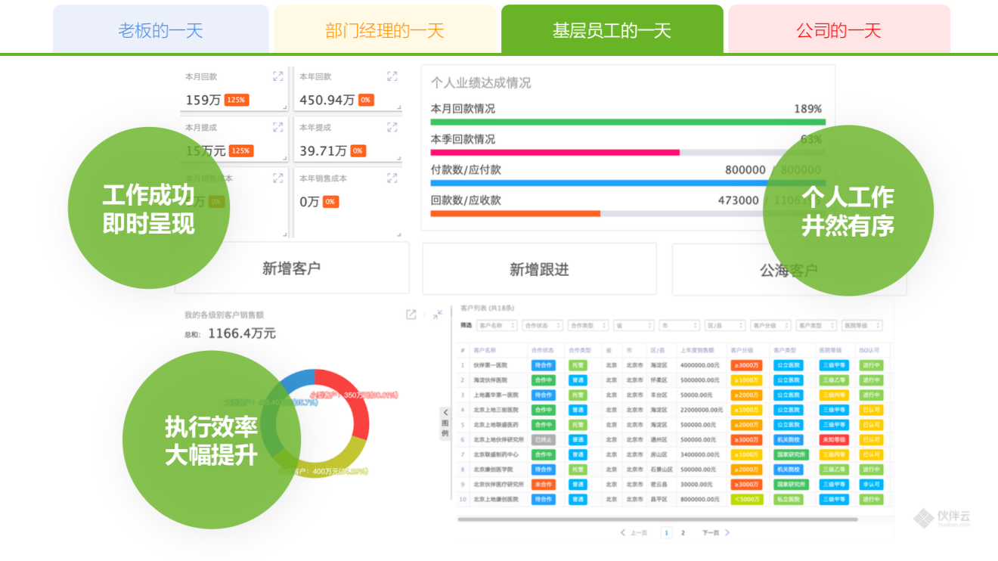Expand the 本月提成 card to fullscreen

pos(278,127)
